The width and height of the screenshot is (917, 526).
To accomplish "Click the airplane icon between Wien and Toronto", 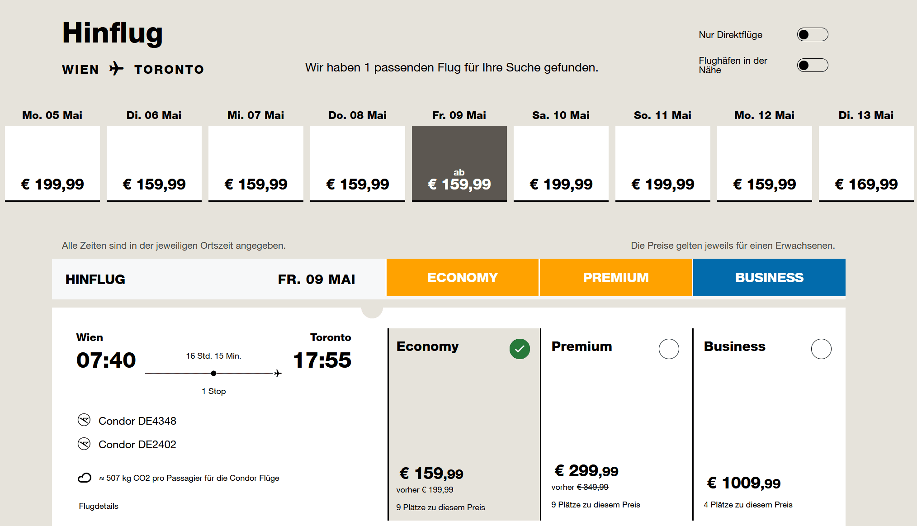I will pos(116,69).
